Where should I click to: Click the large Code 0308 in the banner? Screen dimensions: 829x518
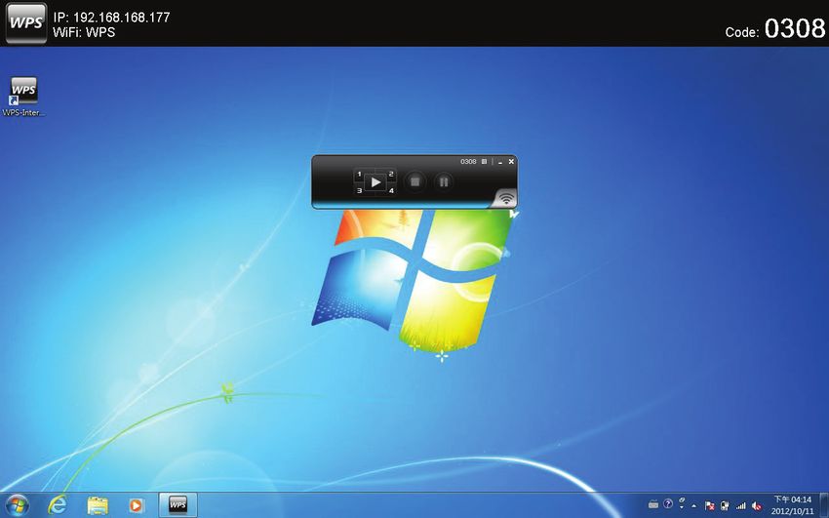tap(795, 28)
